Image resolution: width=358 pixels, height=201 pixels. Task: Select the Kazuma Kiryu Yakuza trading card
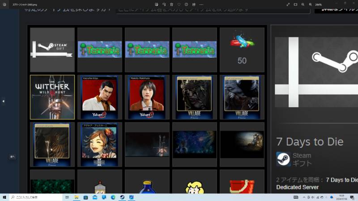[x=100, y=97]
